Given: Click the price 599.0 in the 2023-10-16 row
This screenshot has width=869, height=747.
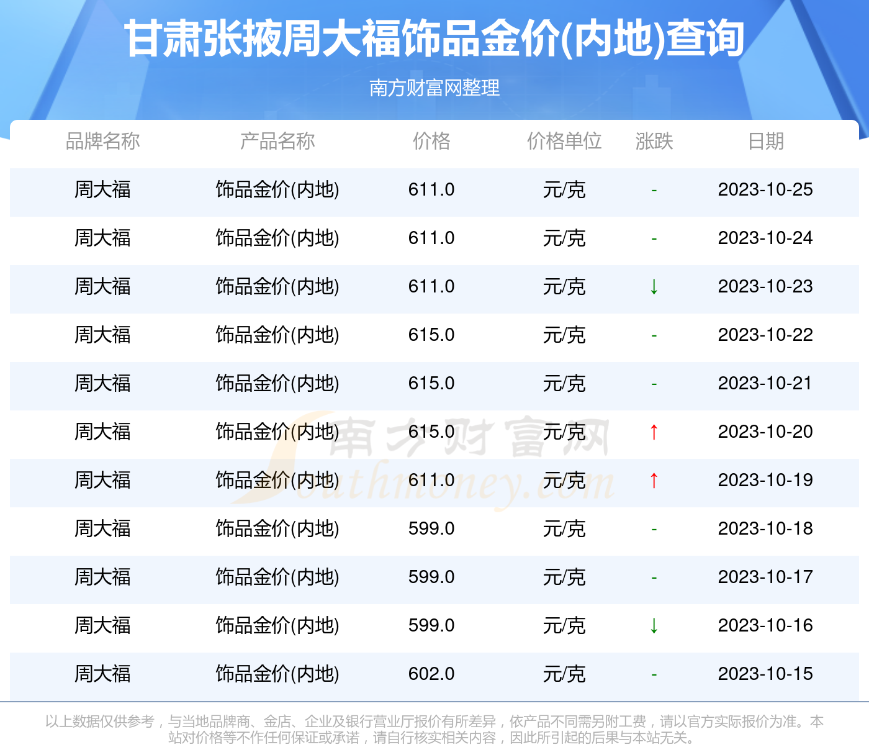Looking at the screenshot, I should pos(431,625).
